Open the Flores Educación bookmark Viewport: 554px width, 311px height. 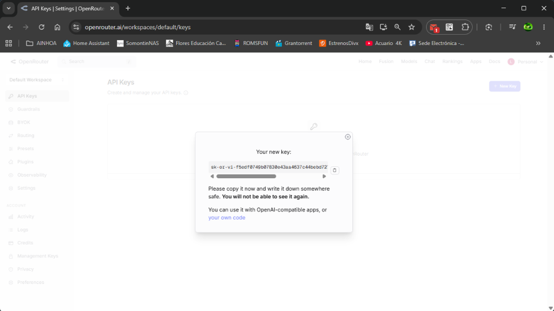(196, 43)
